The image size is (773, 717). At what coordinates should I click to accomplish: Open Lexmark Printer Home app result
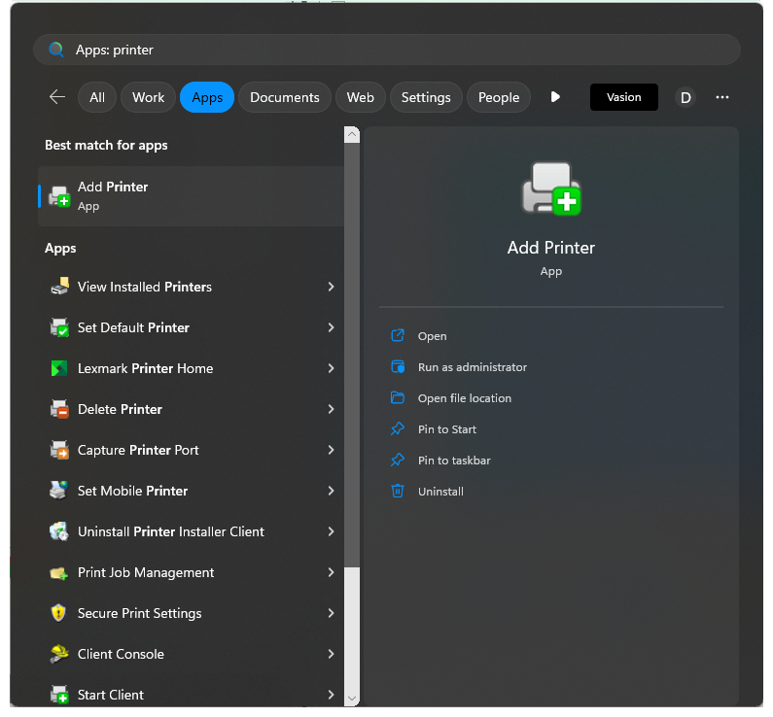(191, 368)
